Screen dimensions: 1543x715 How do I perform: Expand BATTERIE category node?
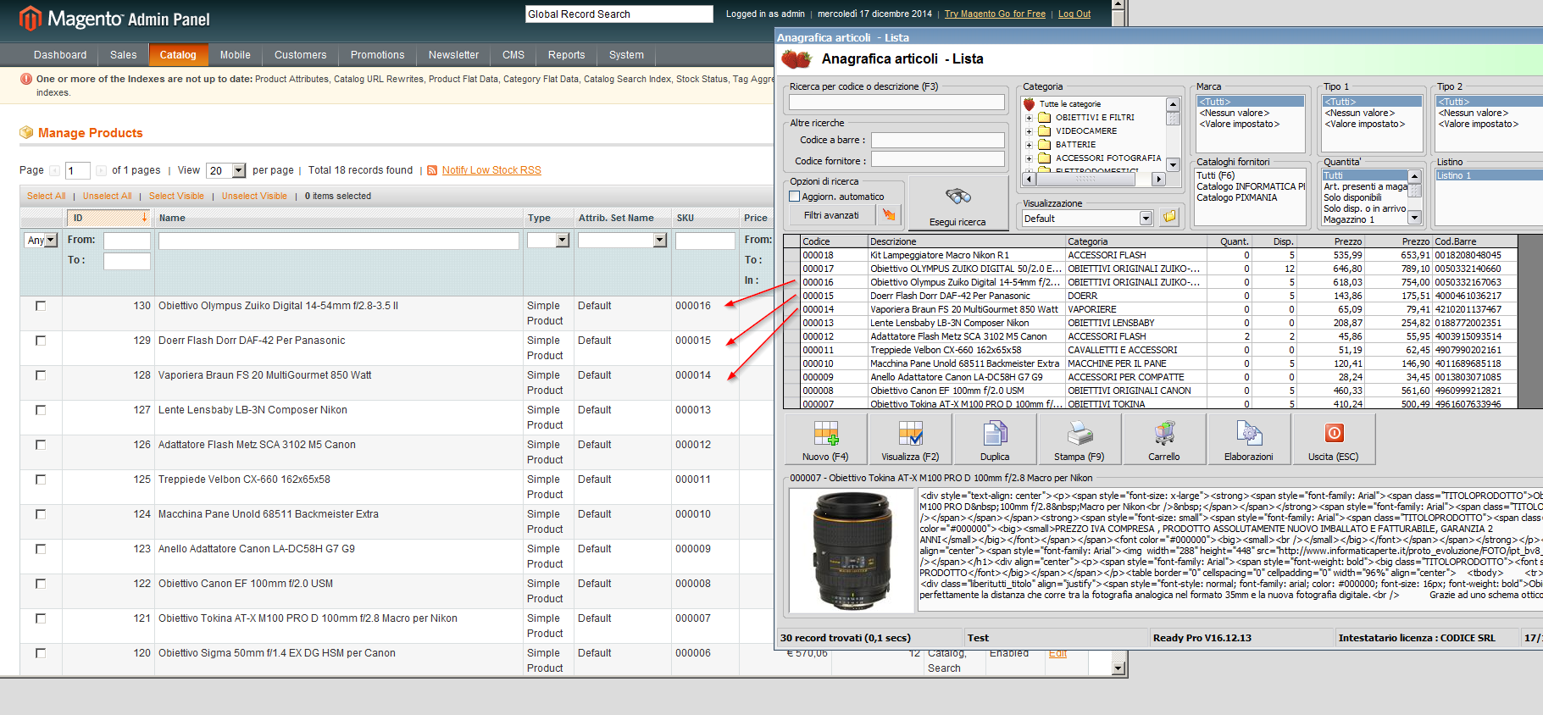click(1029, 145)
